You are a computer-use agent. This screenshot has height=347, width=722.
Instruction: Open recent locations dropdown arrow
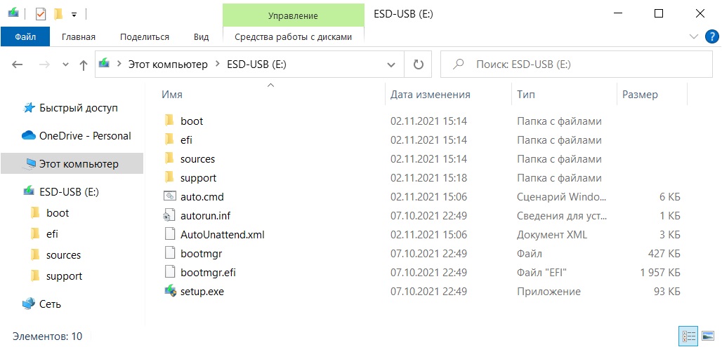click(66, 64)
